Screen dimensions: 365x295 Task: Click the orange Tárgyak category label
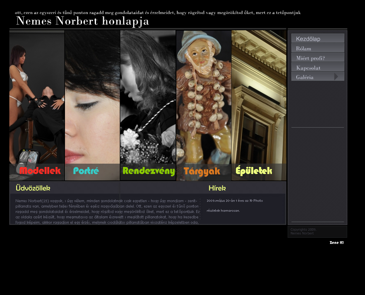[202, 171]
